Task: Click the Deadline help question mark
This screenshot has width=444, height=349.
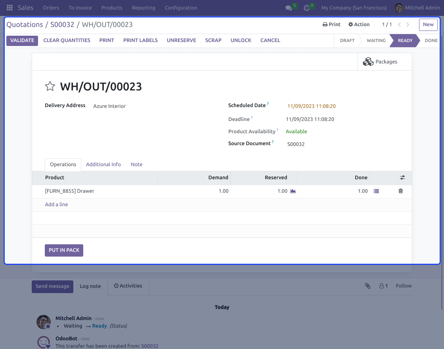Action: (252, 117)
